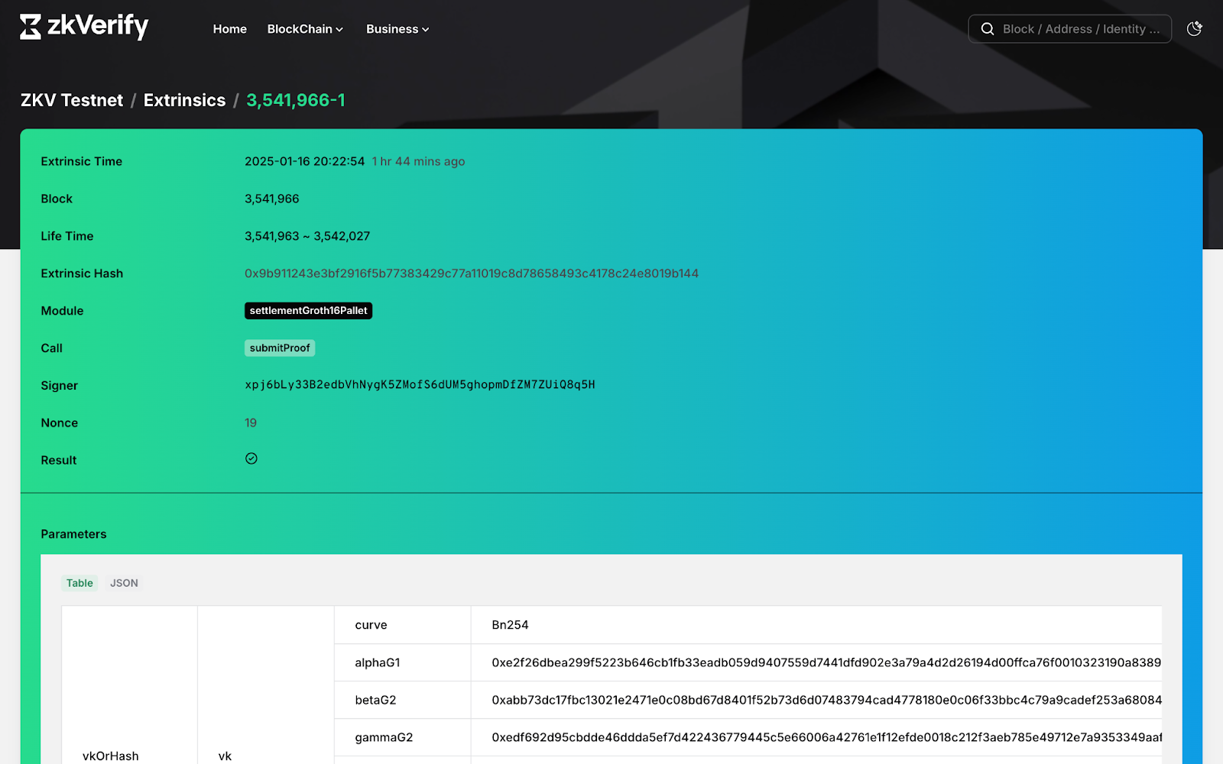Click the search magnifier icon

tap(988, 29)
